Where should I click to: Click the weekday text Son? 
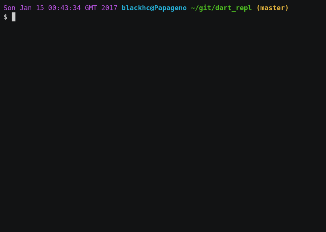coord(9,8)
